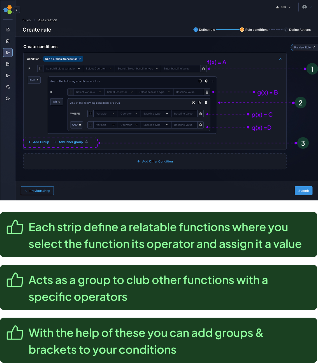Expand the sidebar with arrow button

[17, 10]
